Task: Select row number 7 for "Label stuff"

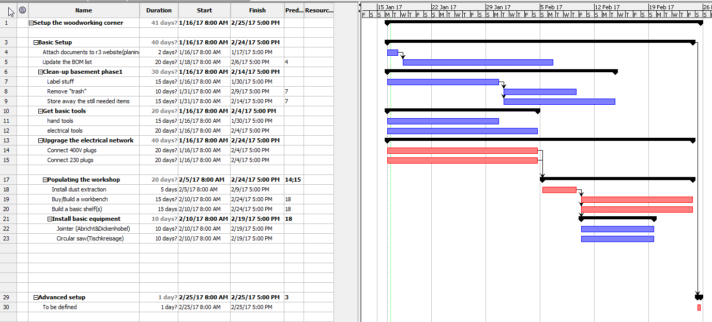Action: [6, 82]
